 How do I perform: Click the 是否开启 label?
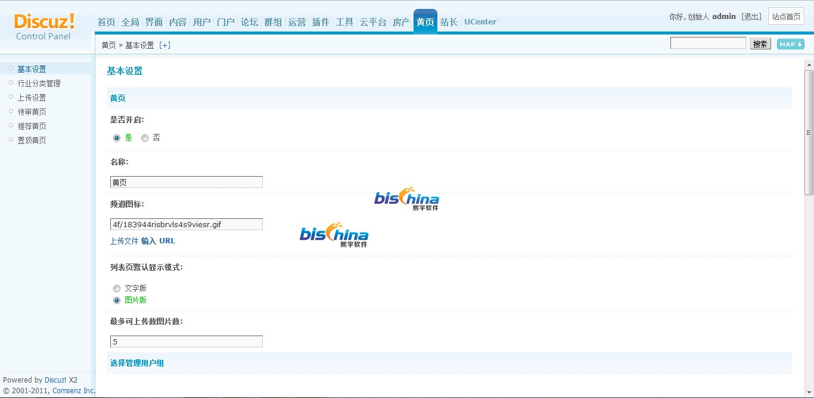[x=127, y=120]
